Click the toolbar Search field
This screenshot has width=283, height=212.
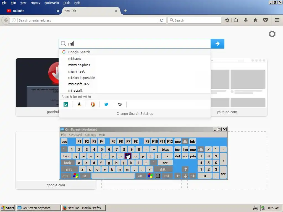pyautogui.click(x=195, y=20)
